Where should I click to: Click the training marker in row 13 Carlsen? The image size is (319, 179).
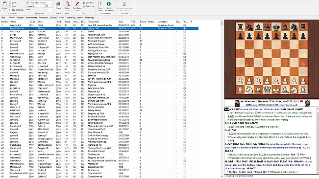point(185,63)
